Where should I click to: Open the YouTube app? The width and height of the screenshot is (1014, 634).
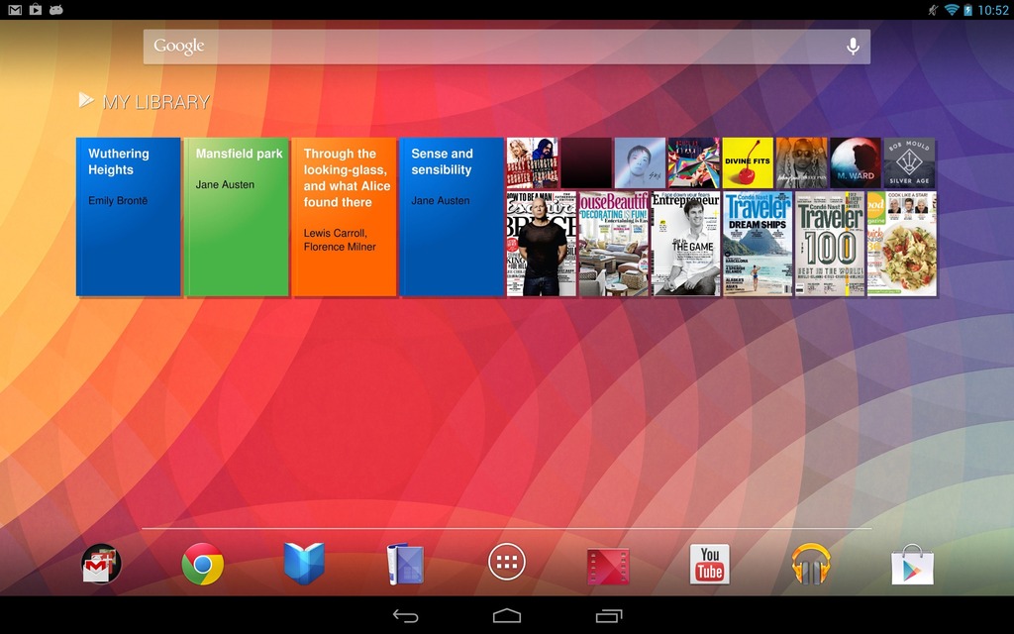click(x=709, y=564)
